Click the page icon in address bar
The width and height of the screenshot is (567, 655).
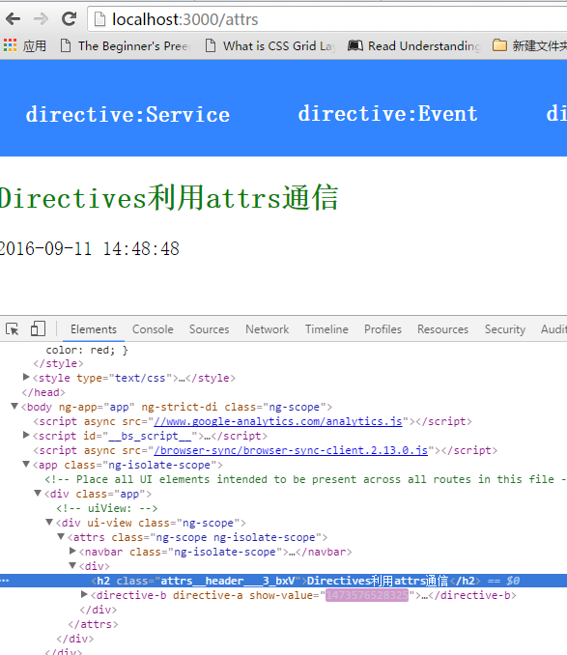(x=99, y=19)
